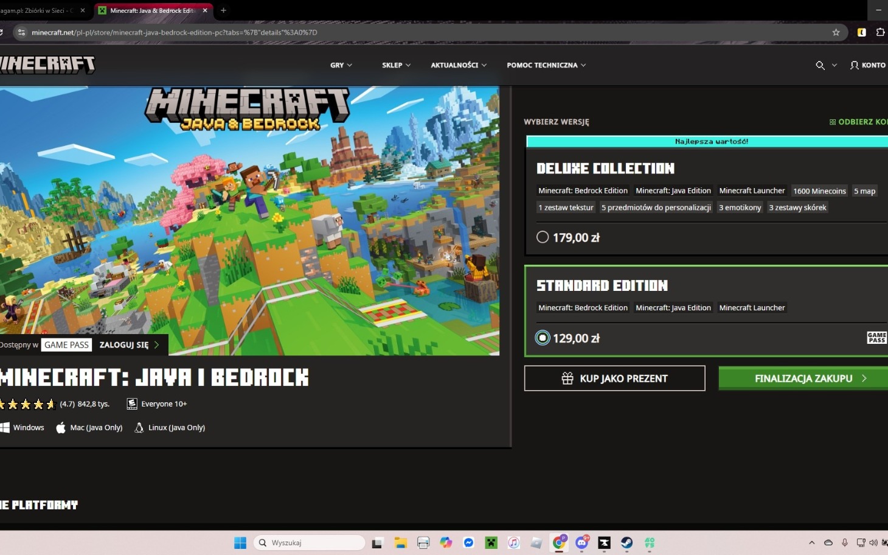
Task: Click the Minecraft logo in the header
Action: pyautogui.click(x=47, y=65)
